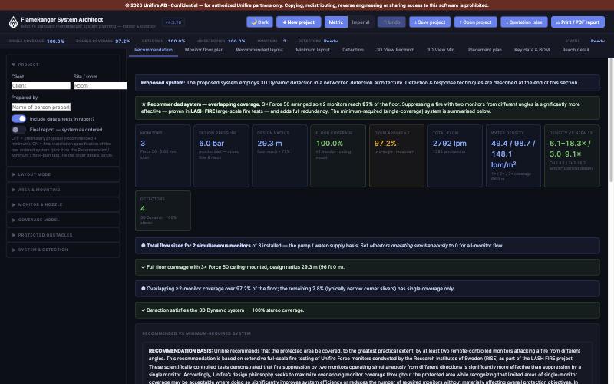The height and width of the screenshot is (384, 614).
Task: Go to the Minimum layout tab
Action: pos(312,50)
